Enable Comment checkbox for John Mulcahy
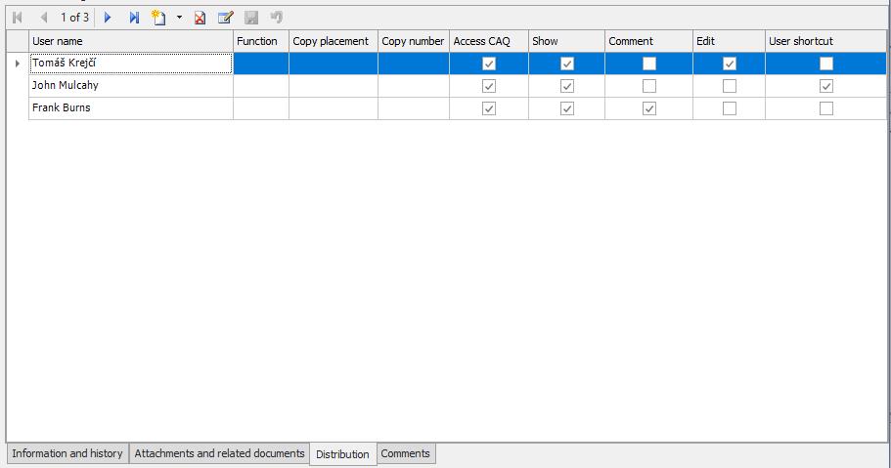Viewport: 891px width, 468px height. point(648,86)
